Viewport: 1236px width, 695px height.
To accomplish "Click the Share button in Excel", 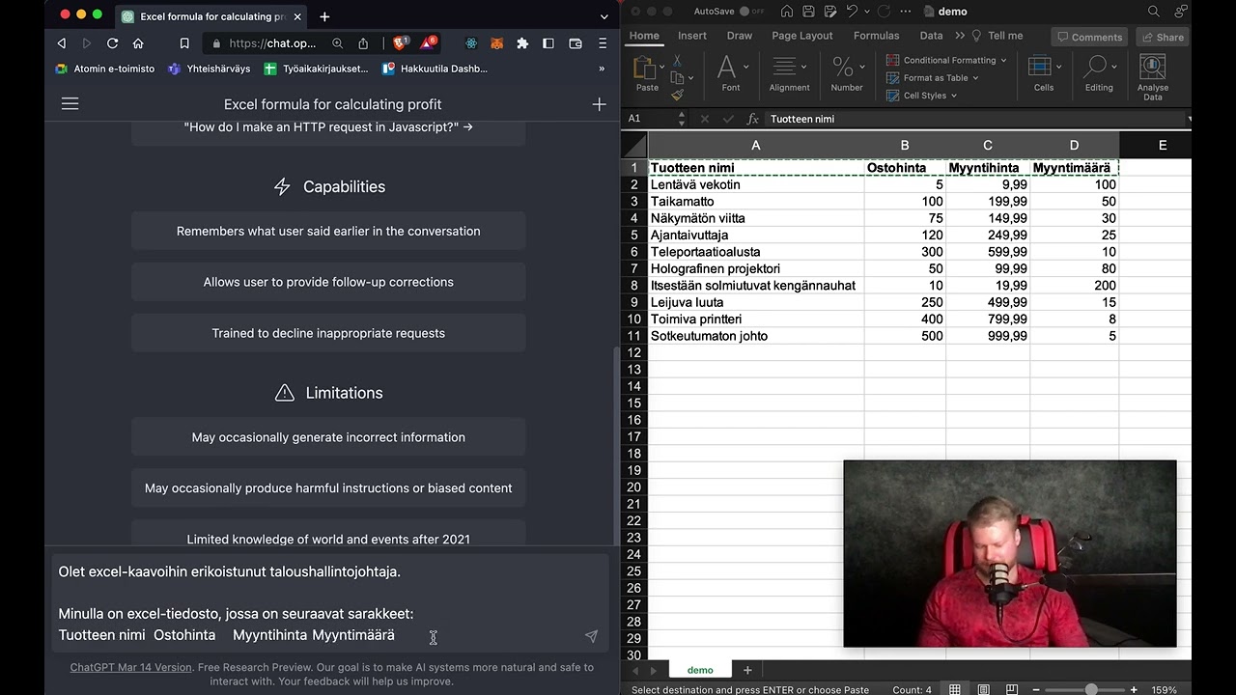I will click(1162, 37).
